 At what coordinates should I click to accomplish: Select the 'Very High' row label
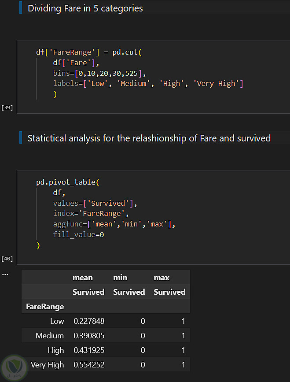coord(47,365)
